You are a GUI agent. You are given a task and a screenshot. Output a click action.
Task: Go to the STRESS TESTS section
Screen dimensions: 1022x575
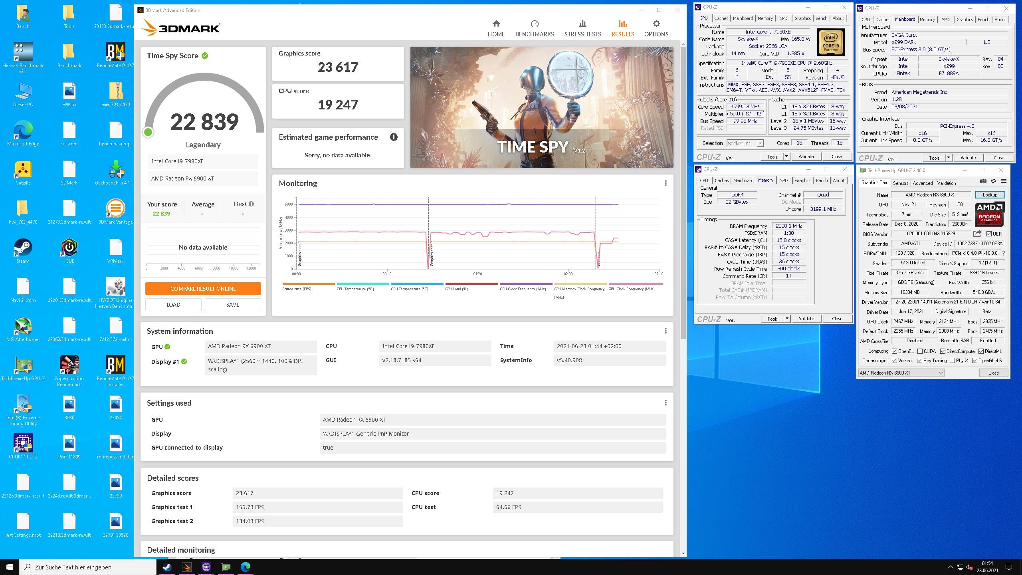point(582,28)
